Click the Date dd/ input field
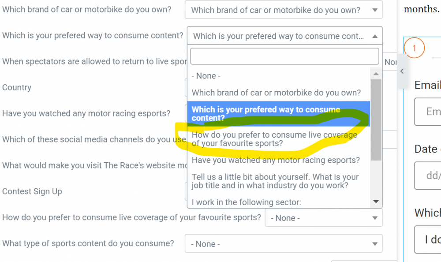Screen dimensions: 441x262 click(x=428, y=176)
